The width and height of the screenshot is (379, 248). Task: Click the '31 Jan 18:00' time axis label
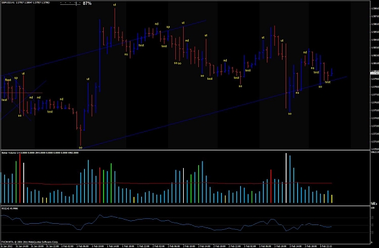[x=37, y=246]
